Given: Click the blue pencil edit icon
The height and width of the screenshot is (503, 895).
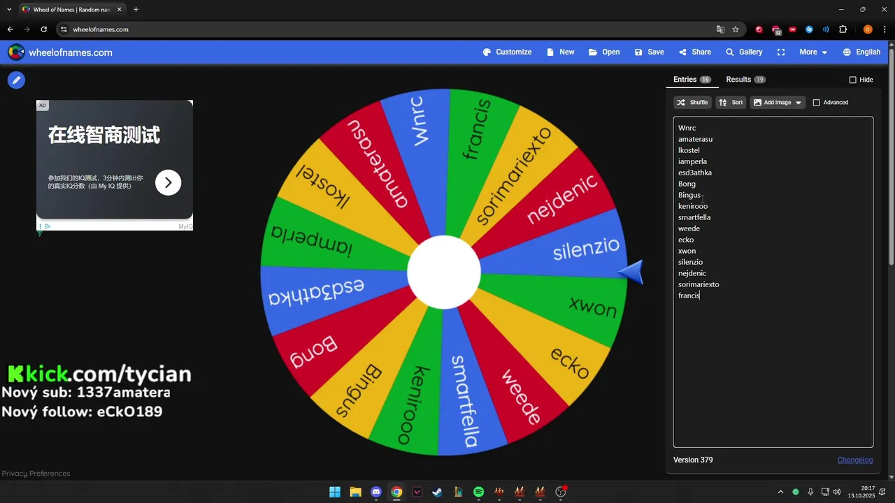Looking at the screenshot, I should pyautogui.click(x=16, y=80).
